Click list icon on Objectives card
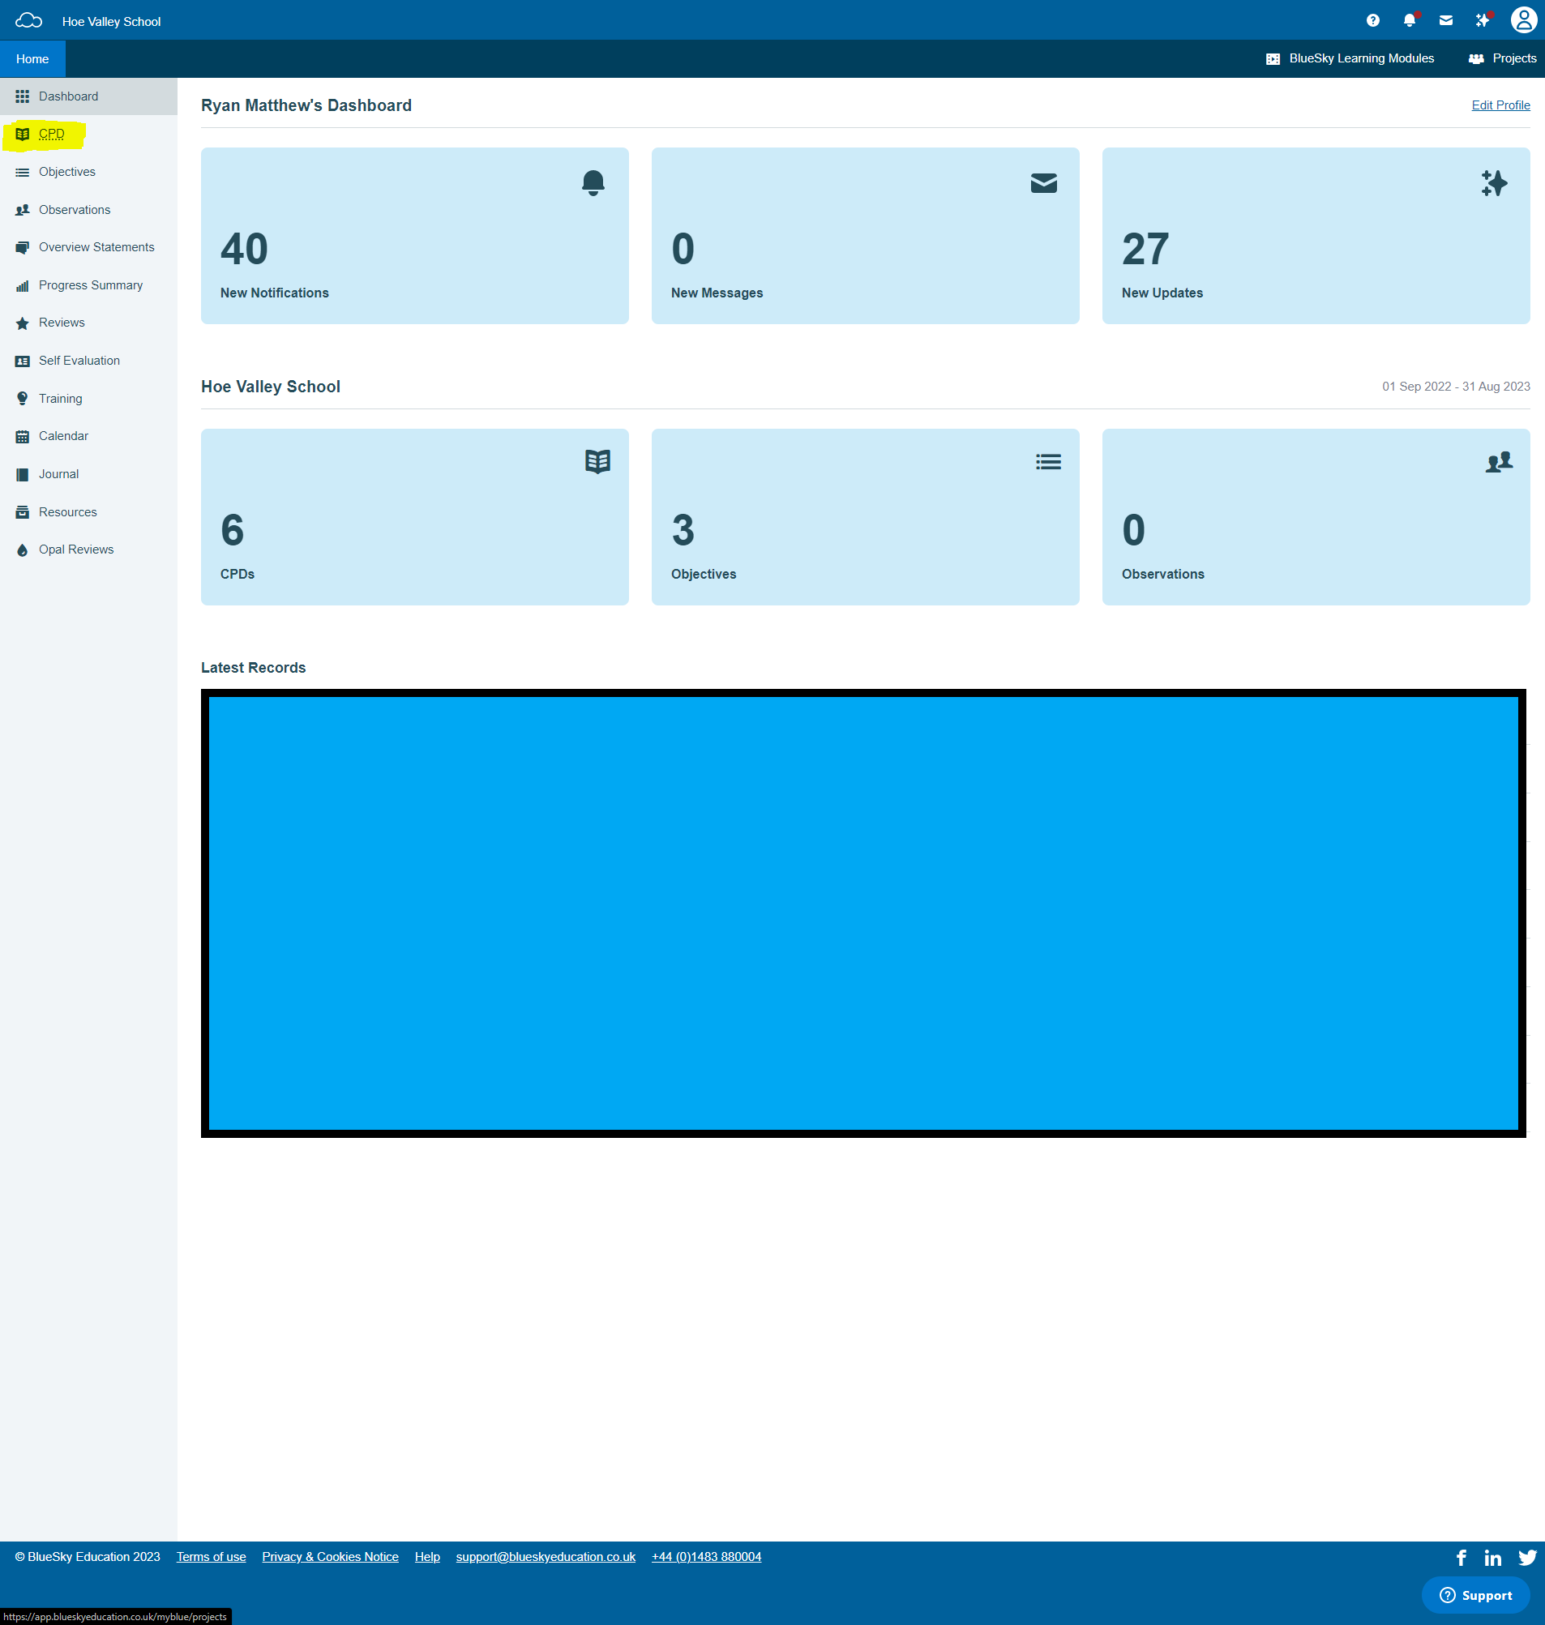1545x1625 pixels. point(1048,462)
